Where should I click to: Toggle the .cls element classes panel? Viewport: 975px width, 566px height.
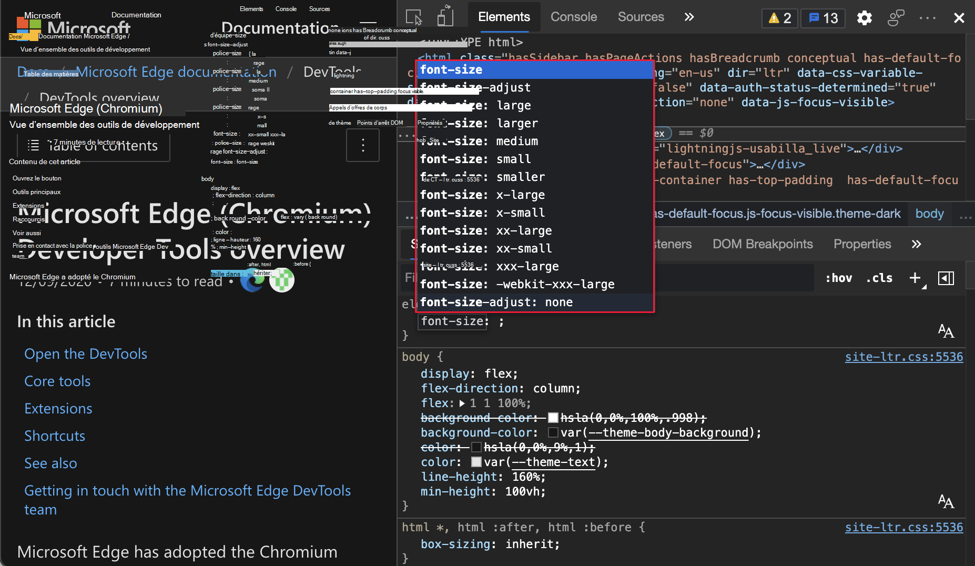click(879, 278)
